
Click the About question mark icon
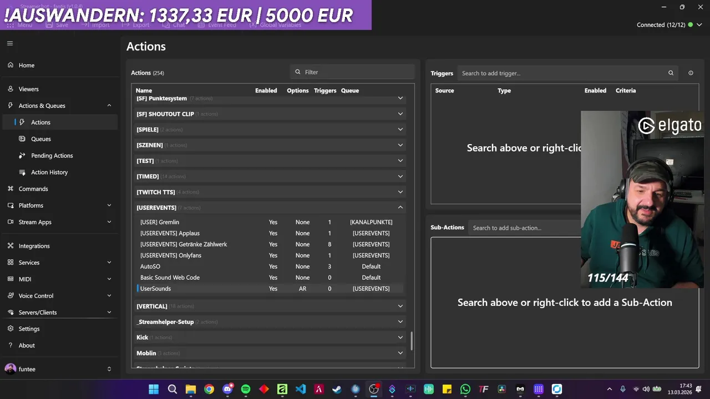(11, 345)
